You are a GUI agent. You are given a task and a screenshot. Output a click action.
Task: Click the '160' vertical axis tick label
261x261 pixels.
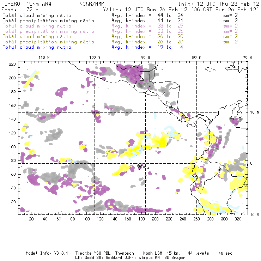[x=12, y=105]
